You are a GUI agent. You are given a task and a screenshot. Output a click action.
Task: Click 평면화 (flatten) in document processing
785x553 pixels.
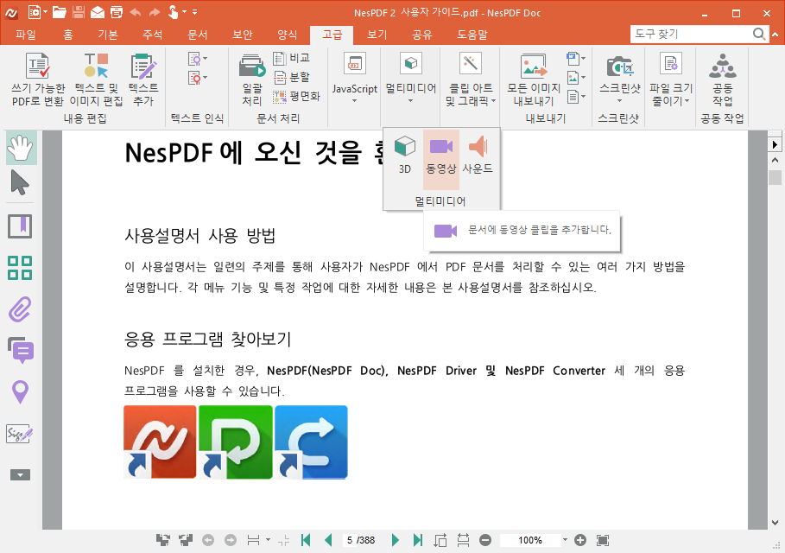[x=297, y=96]
